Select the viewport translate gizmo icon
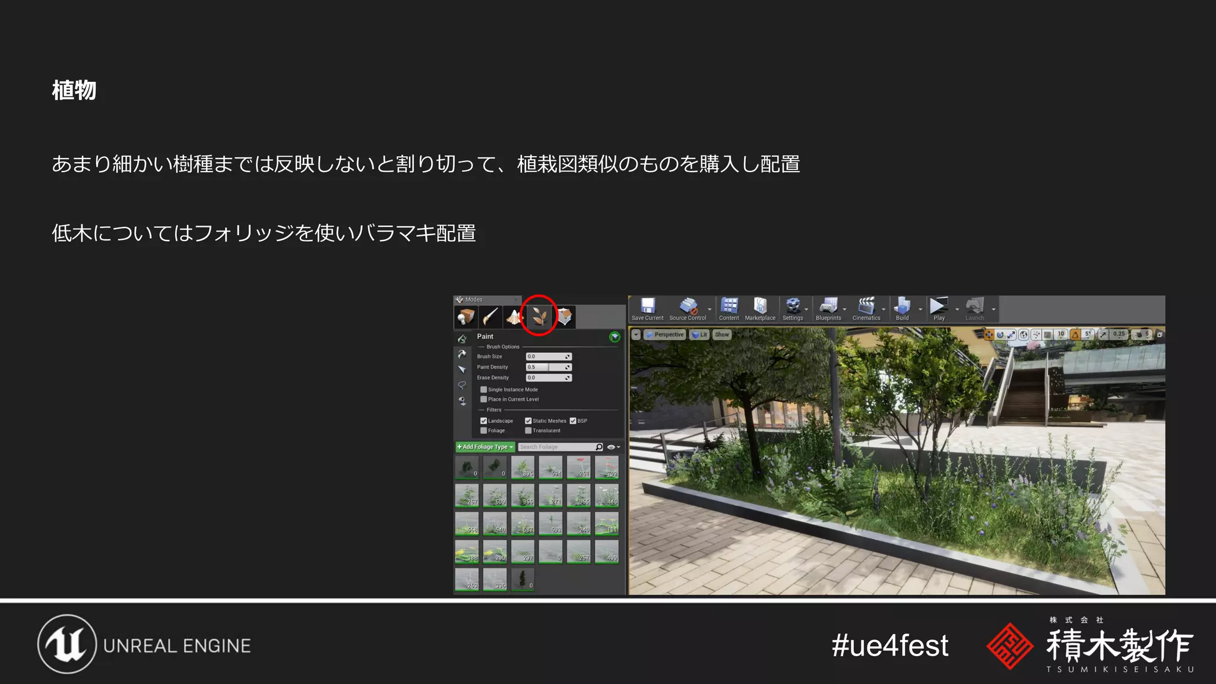Screen dimensions: 1216x684 (989, 335)
